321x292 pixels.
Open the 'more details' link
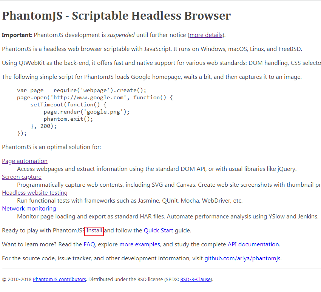click(x=206, y=35)
